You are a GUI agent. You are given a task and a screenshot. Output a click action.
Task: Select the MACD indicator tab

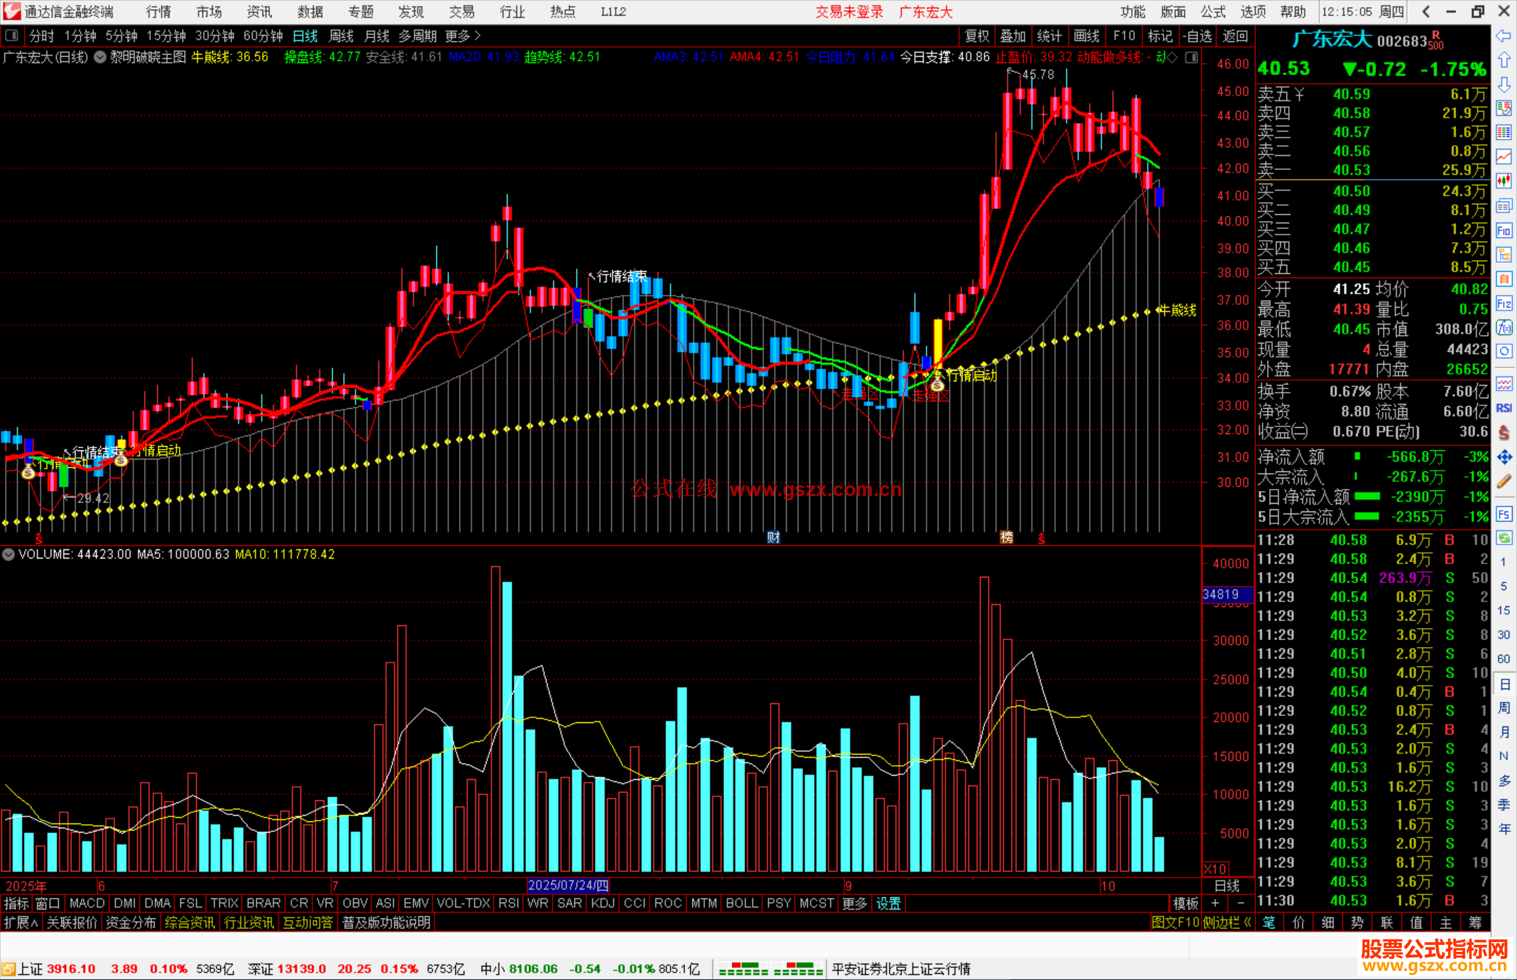(87, 903)
